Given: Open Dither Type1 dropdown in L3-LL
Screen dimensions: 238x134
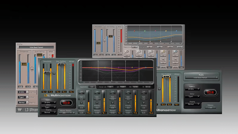Looking at the screenshot, I should tap(49, 107).
